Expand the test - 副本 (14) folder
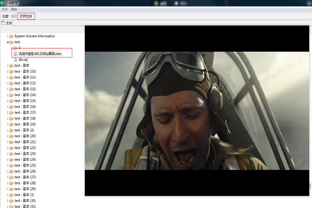This screenshot has height=208, width=312. 8,95
